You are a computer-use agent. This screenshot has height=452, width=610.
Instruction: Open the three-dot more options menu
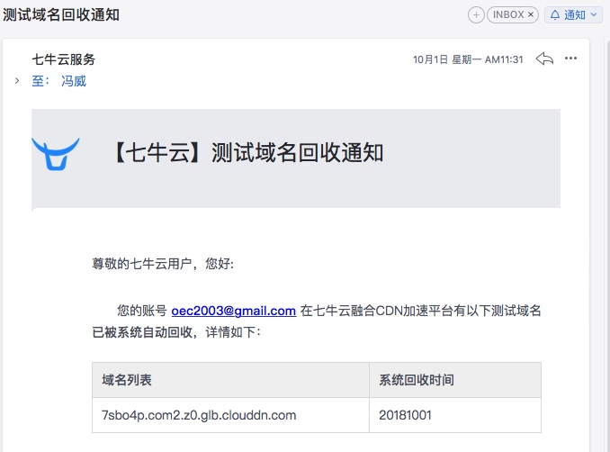point(570,59)
